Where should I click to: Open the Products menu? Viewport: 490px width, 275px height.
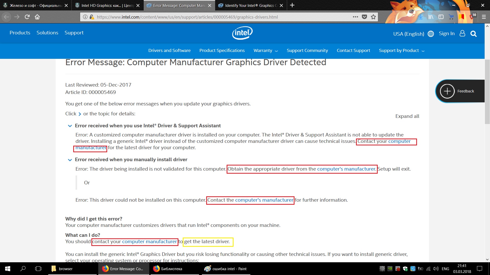[x=20, y=33]
